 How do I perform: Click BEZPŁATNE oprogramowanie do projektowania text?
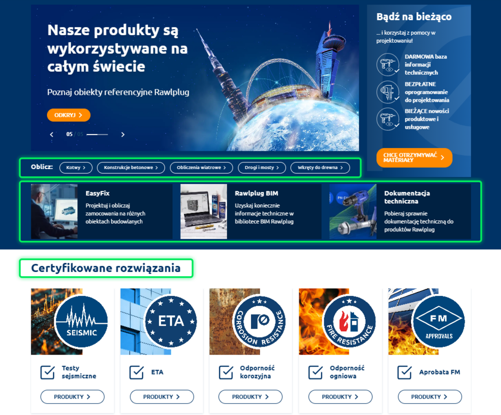point(427,92)
